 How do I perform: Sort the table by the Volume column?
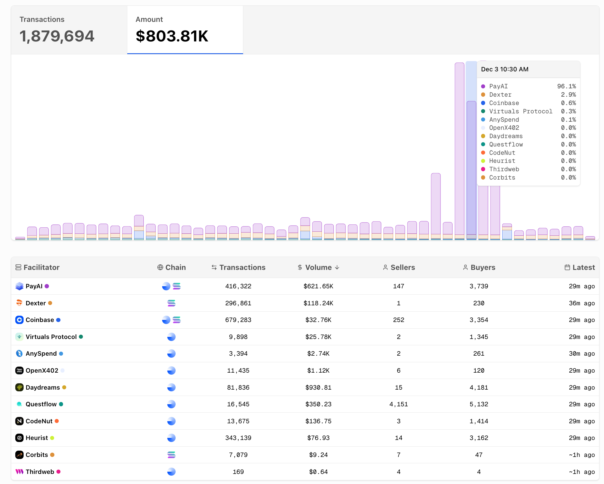point(318,267)
